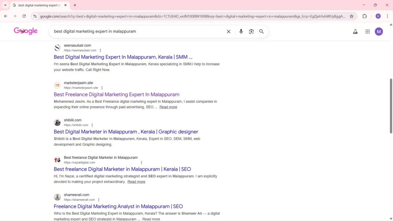The image size is (393, 221).
Task: Clear the search query with the X icon
Action: point(228,31)
